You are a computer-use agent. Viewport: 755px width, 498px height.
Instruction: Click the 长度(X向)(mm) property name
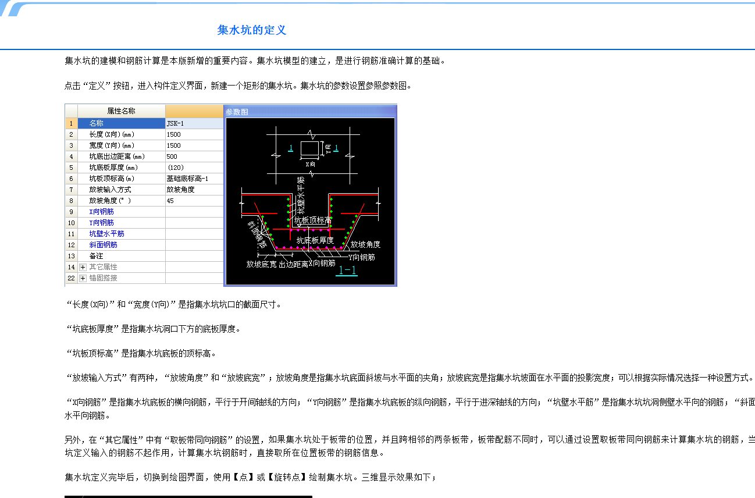112,134
